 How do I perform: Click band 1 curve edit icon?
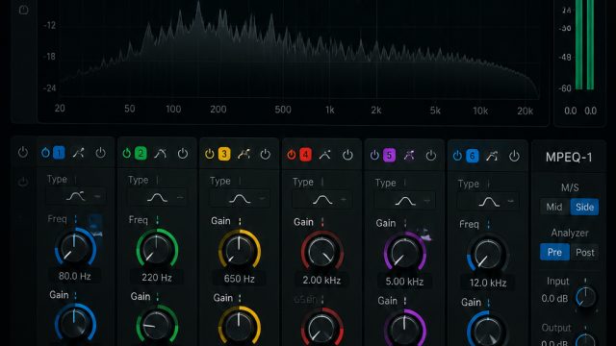coord(78,153)
